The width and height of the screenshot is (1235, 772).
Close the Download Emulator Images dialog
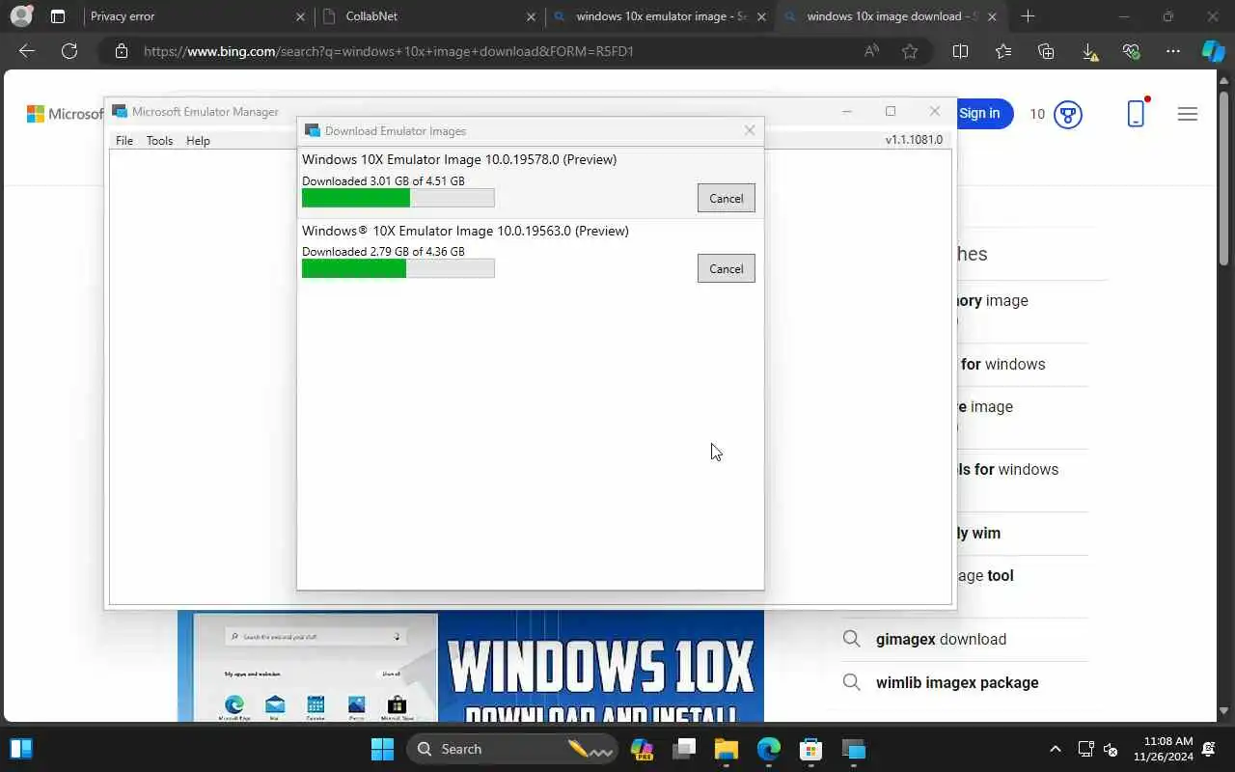pyautogui.click(x=750, y=130)
